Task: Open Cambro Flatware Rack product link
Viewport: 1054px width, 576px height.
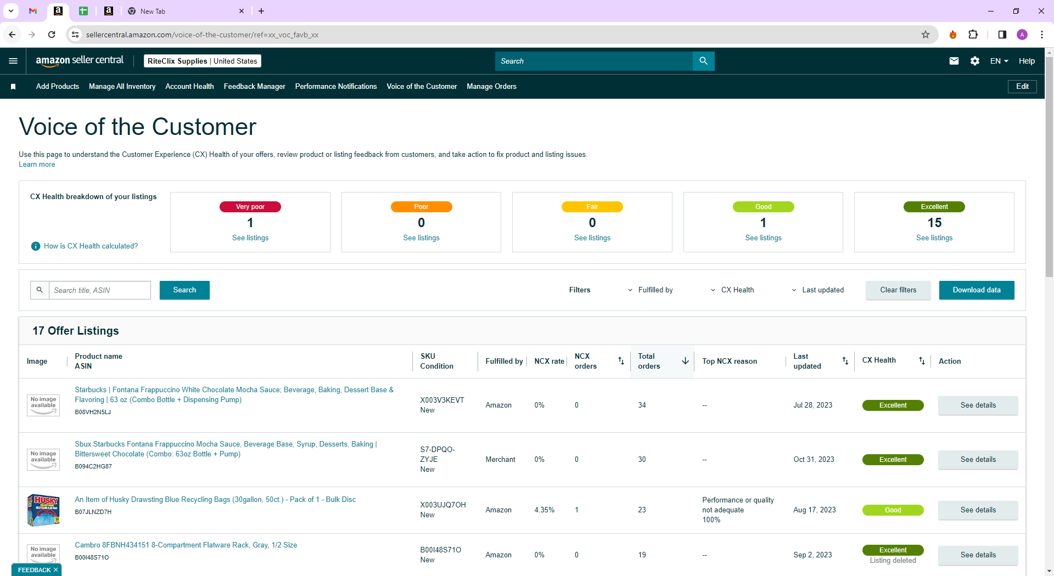Action: pyautogui.click(x=186, y=545)
